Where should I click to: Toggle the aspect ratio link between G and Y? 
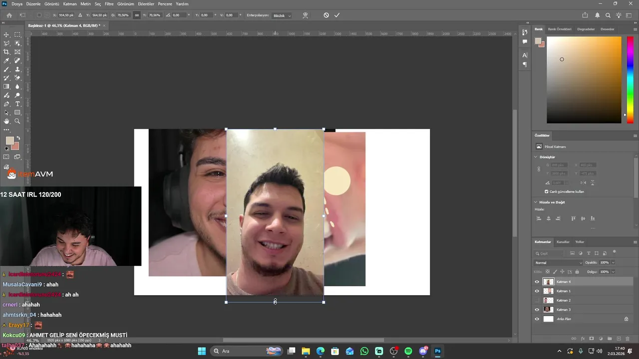tap(137, 15)
